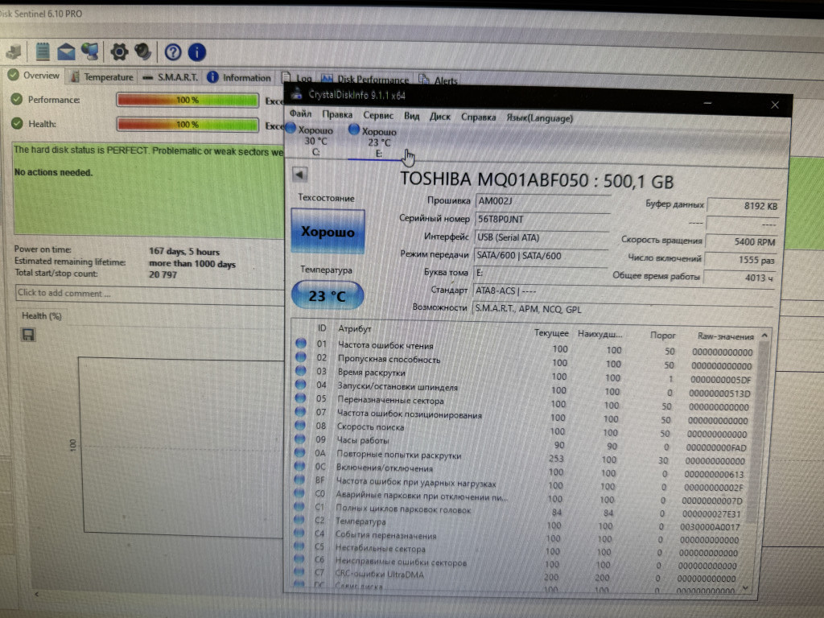Open the gear configuration icon
824x618 pixels.
119,52
